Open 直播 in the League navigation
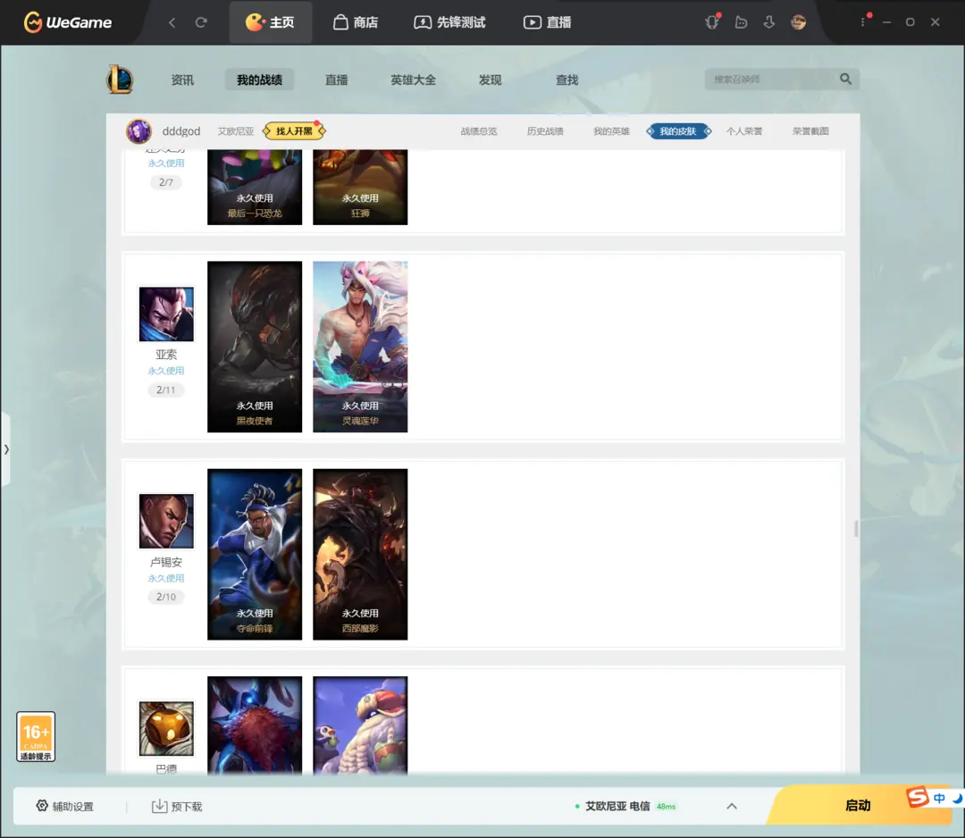This screenshot has width=965, height=838. pos(336,80)
